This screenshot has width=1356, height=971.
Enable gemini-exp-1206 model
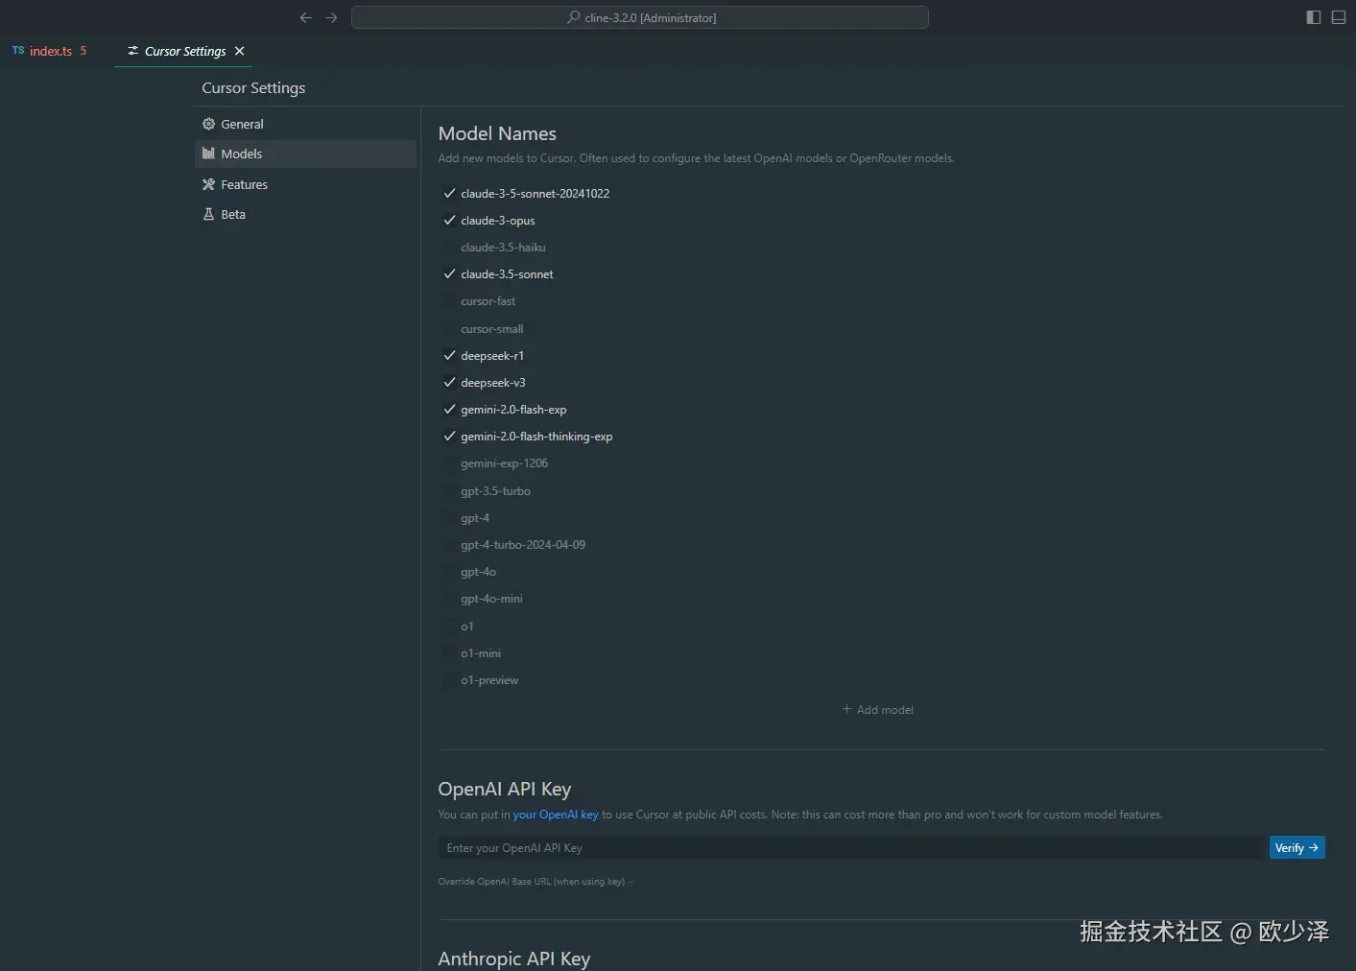[x=449, y=462]
